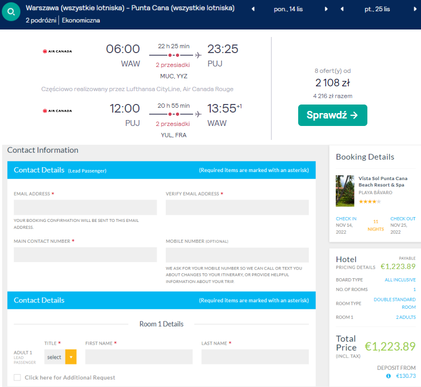The image size is (421, 387).
Task: Click the Verify Email Address field
Action: [x=237, y=207]
